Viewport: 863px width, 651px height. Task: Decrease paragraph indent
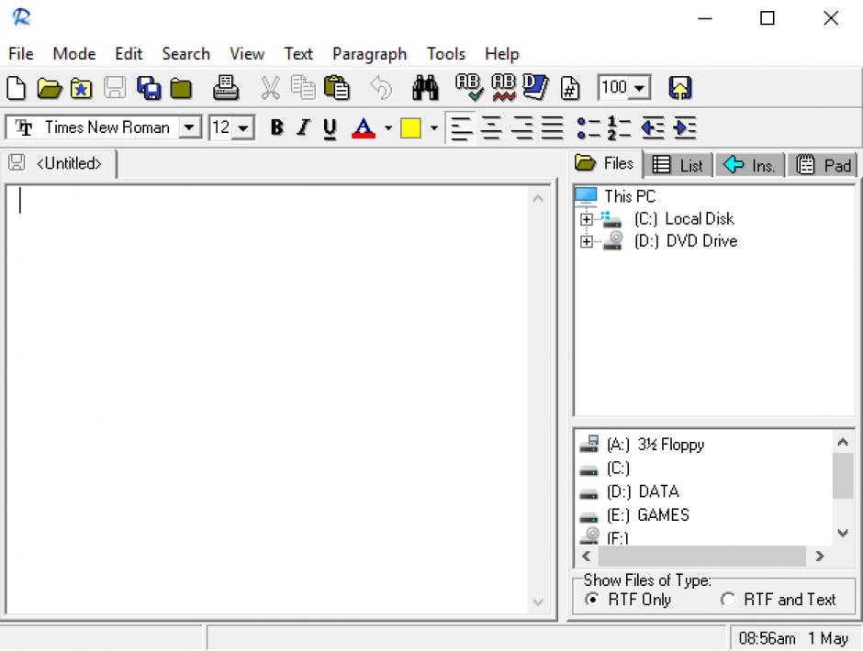[x=653, y=128]
